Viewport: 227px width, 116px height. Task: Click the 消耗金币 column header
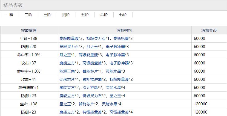209,30
